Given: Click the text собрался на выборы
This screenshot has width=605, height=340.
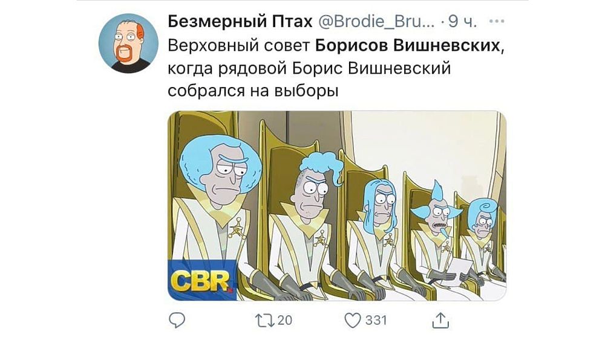Looking at the screenshot, I should tap(253, 91).
